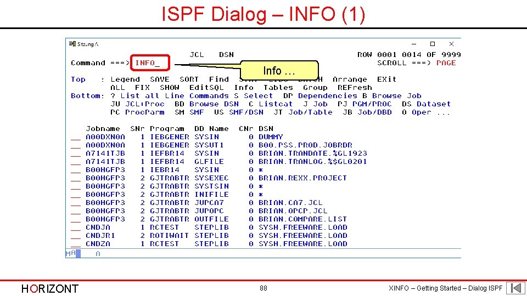Select the Find command
Image resolution: width=527 pixels, height=296 pixels.
click(x=219, y=79)
